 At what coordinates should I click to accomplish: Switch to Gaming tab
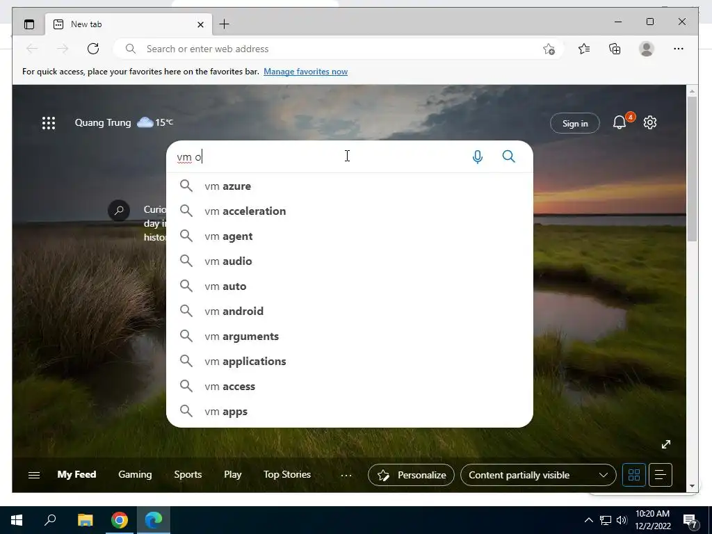[135, 474]
